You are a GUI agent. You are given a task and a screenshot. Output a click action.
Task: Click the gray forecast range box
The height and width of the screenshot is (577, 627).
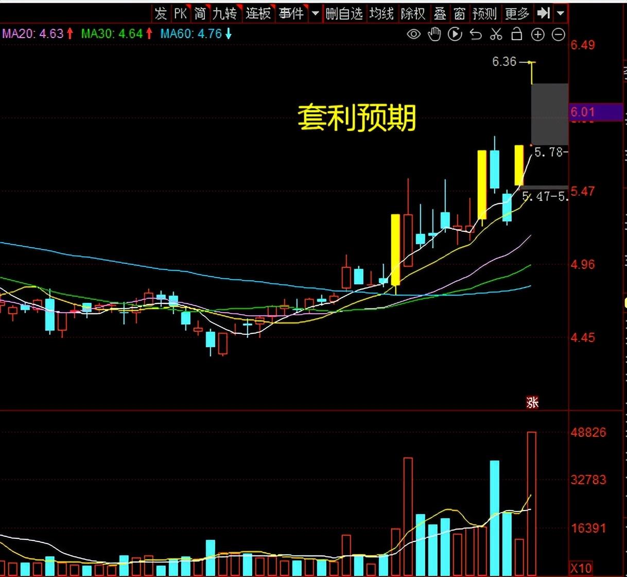[550, 114]
